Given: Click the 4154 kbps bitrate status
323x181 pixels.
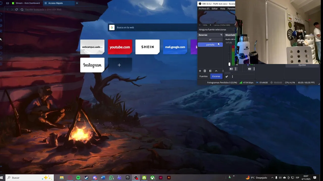Looking at the screenshot, I should pyautogui.click(x=247, y=82).
